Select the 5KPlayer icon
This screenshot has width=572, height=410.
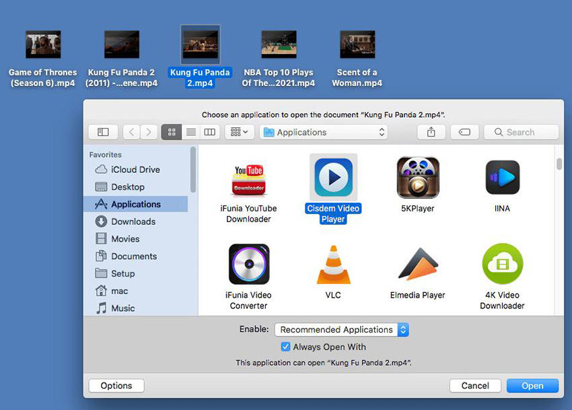417,176
